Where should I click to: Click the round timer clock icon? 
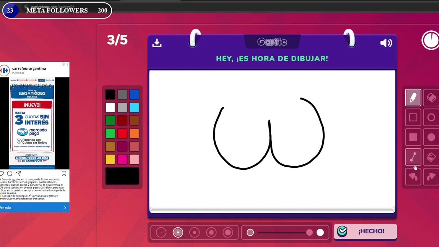(431, 40)
